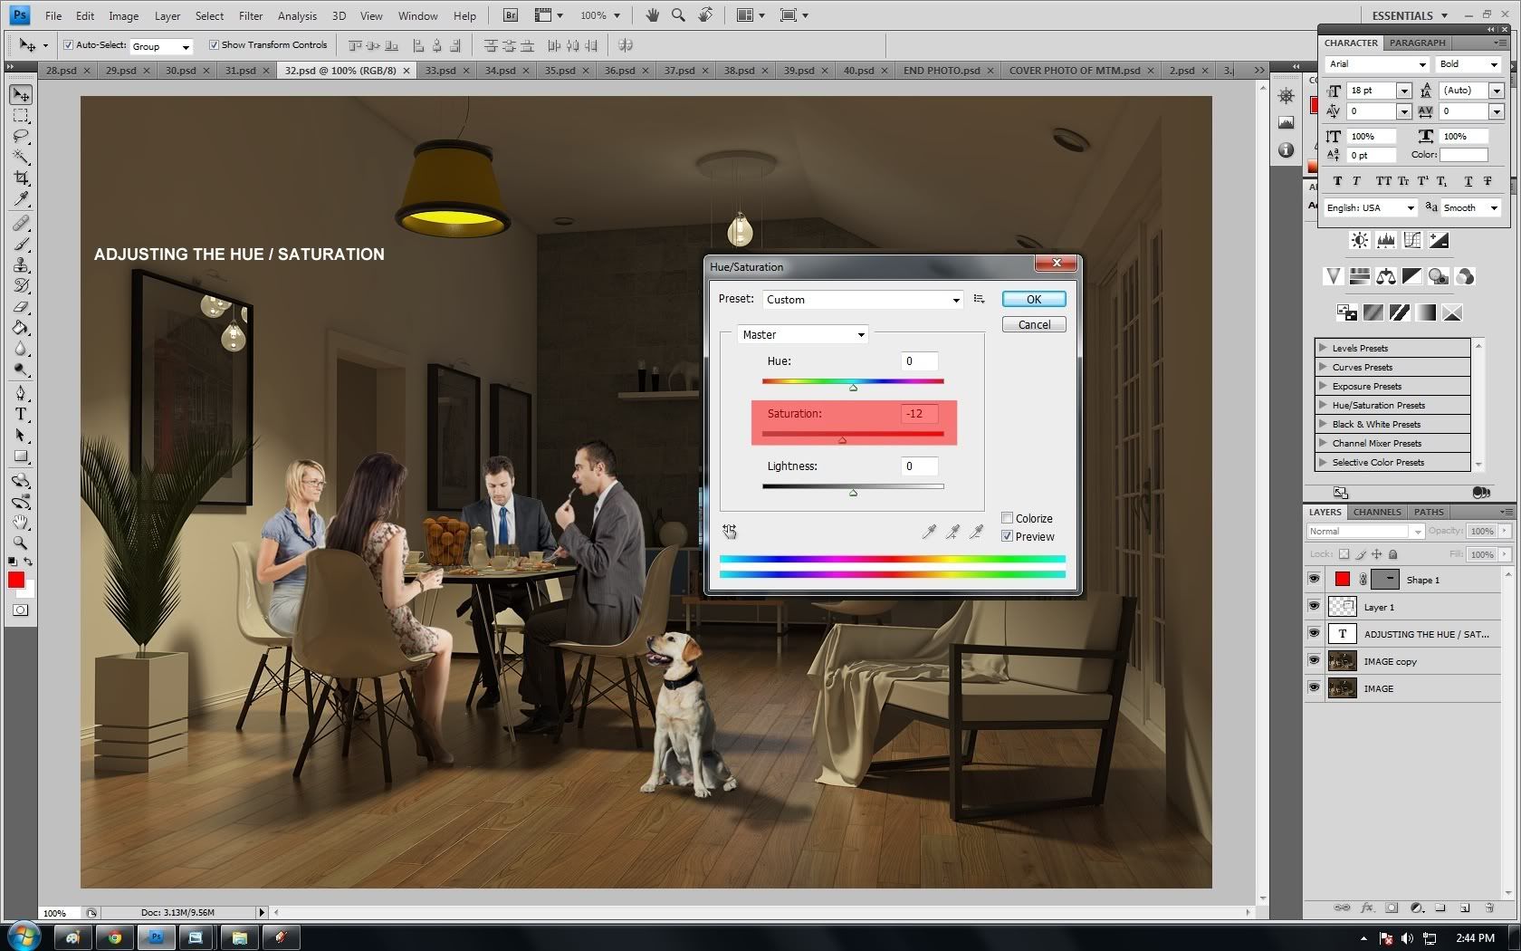Click the on-image adjustment hand icon
Image resolution: width=1521 pixels, height=951 pixels.
(730, 532)
